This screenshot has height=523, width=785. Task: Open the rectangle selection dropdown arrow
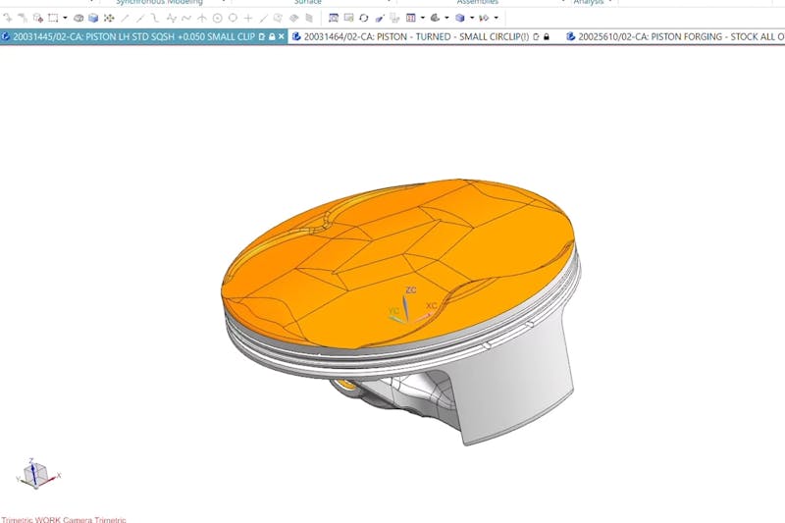(x=65, y=18)
